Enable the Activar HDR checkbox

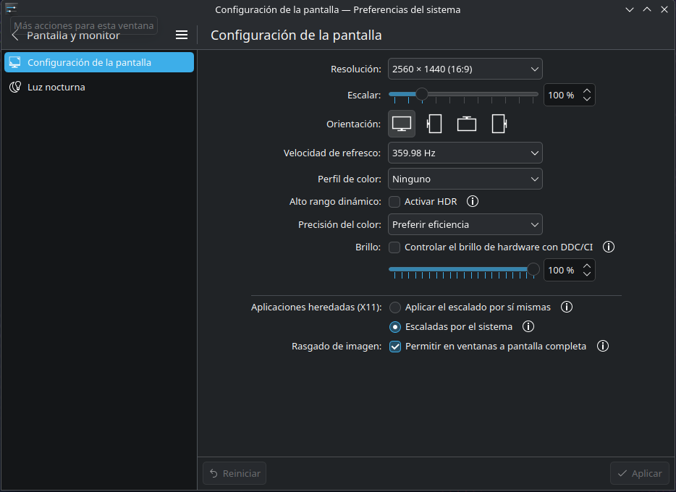click(x=394, y=202)
